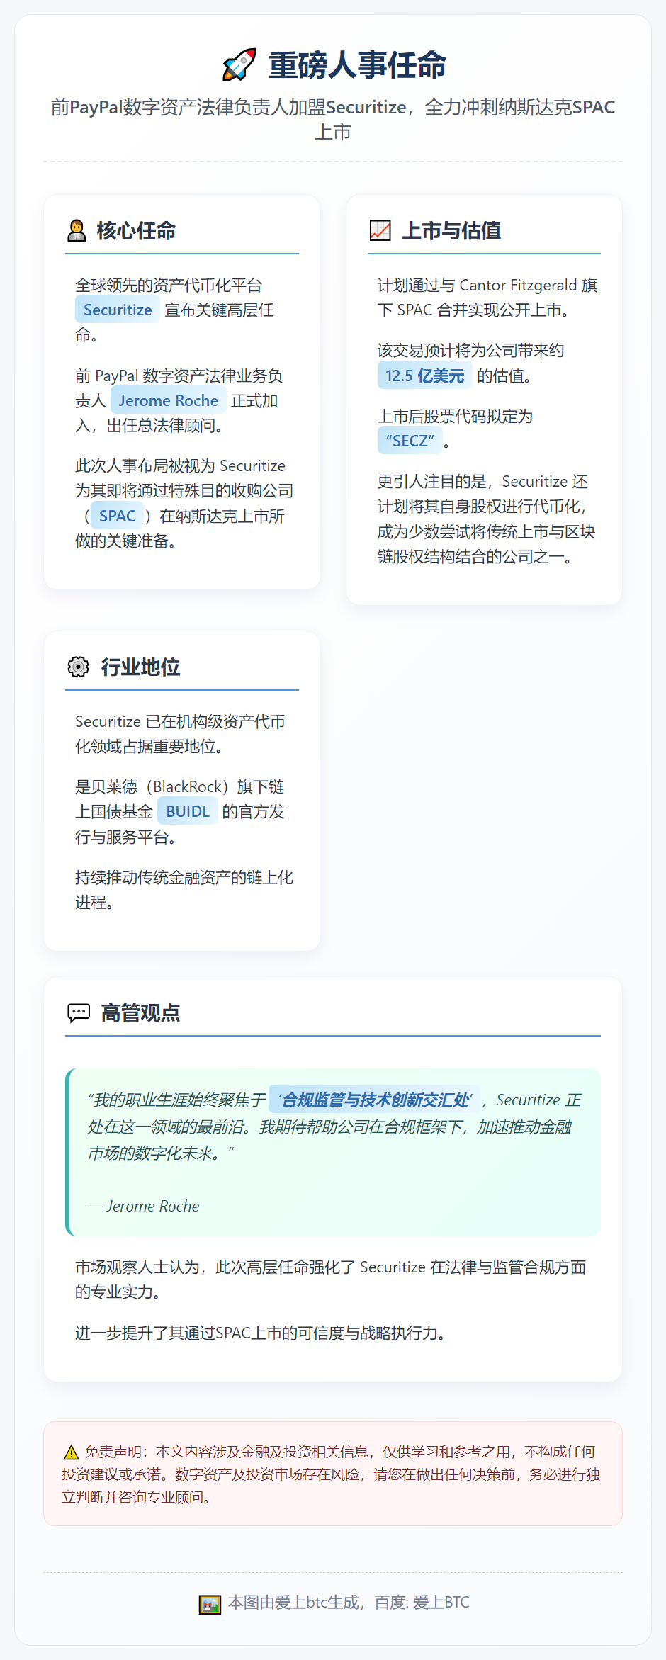Click the highlighted “SECZ” ticker tag
The width and height of the screenshot is (666, 1660).
click(410, 441)
